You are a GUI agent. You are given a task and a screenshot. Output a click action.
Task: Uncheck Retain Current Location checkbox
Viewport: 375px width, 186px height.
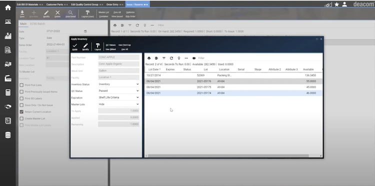pyautogui.click(x=22, y=112)
